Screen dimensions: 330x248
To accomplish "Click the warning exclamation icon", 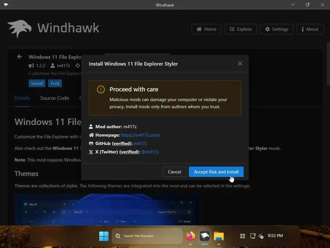I will [x=101, y=89].
